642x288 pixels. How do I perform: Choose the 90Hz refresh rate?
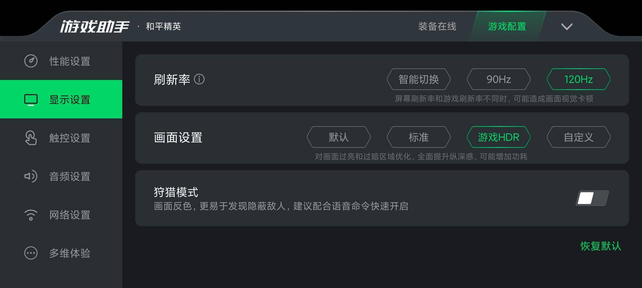click(498, 79)
